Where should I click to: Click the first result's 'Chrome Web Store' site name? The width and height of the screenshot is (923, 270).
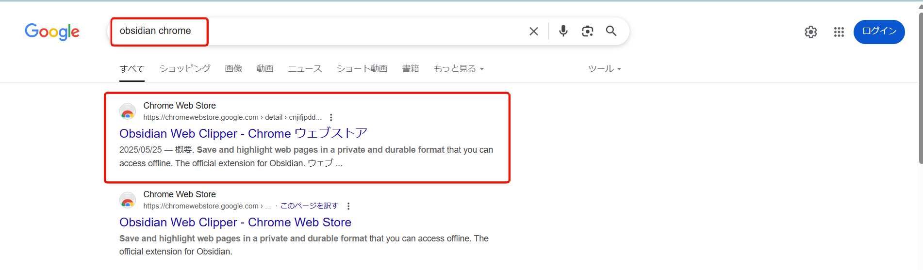pyautogui.click(x=180, y=106)
